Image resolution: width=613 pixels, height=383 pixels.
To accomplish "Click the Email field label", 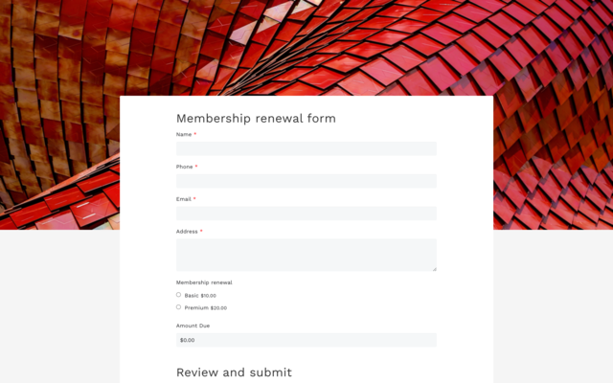I will pyautogui.click(x=184, y=199).
